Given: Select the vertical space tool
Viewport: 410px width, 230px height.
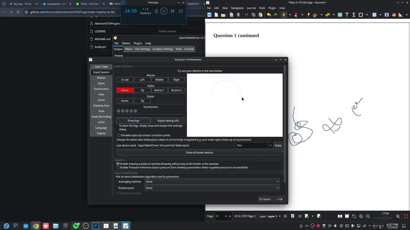Looking at the screenshot, I should click(387, 15).
